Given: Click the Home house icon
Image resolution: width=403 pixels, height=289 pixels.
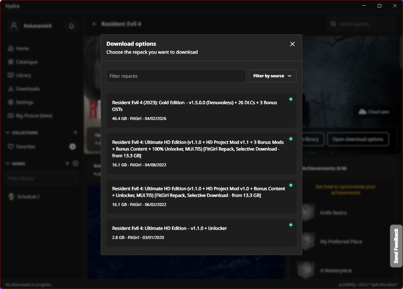Looking at the screenshot, I should (x=11, y=48).
